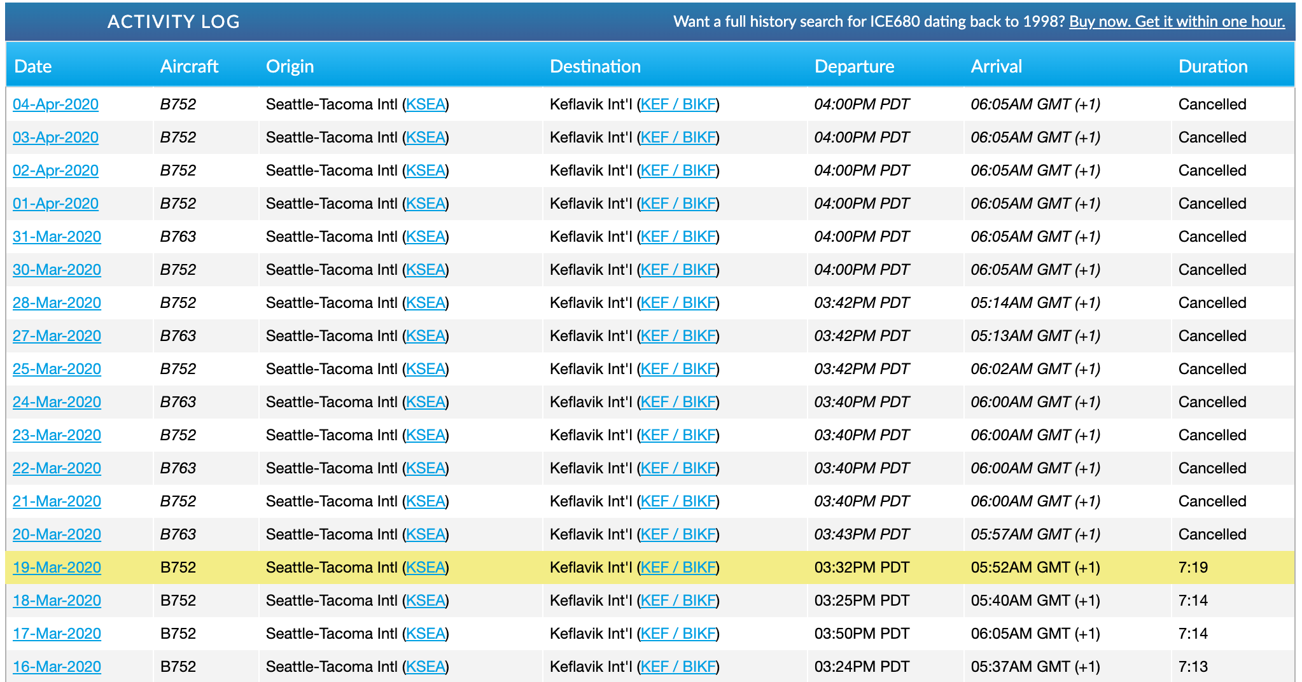Open the 31-Mar-2020 flight date link
This screenshot has height=682, width=1302.
click(57, 237)
